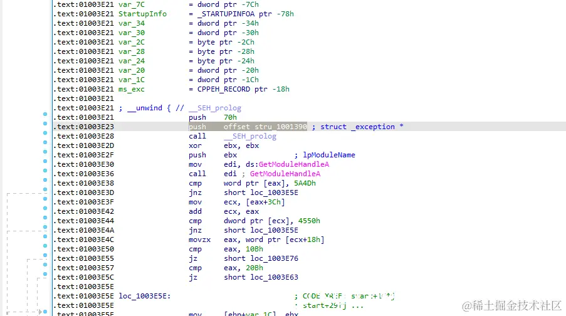Image resolution: width=566 pixels, height=316 pixels.
Task: Toggle breakpoint dot at address 01003E57
Action: click(45, 265)
